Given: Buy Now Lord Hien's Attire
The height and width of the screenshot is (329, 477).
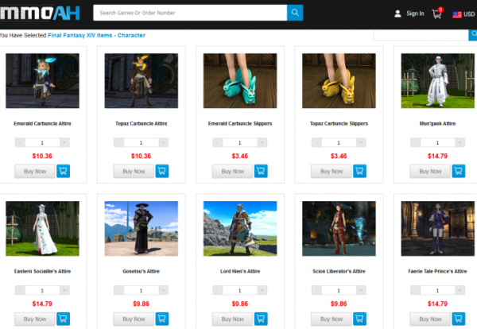Looking at the screenshot, I should (x=233, y=319).
